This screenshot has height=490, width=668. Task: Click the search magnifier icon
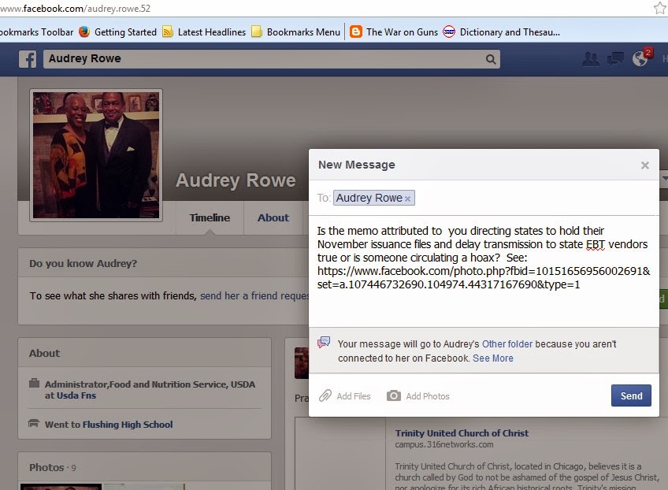point(491,59)
